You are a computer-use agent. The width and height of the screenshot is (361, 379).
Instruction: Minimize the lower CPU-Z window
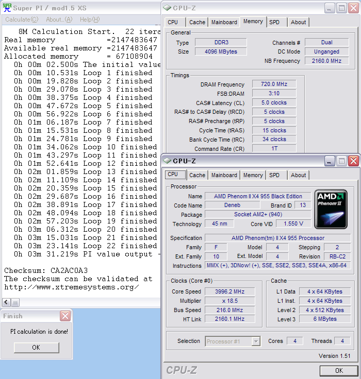(329, 161)
